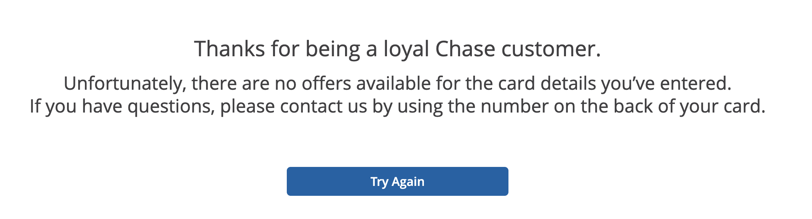Click the word "please" in the bottom line
The height and width of the screenshot is (219, 812).
[x=247, y=106]
